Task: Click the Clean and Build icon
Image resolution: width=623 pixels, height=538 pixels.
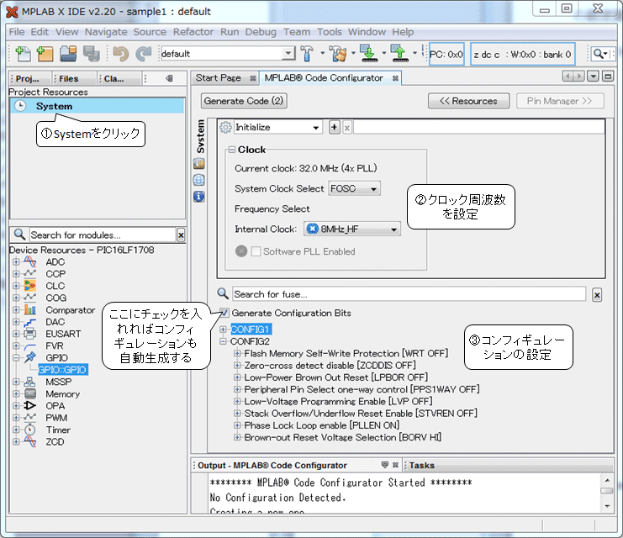Action: coord(338,53)
